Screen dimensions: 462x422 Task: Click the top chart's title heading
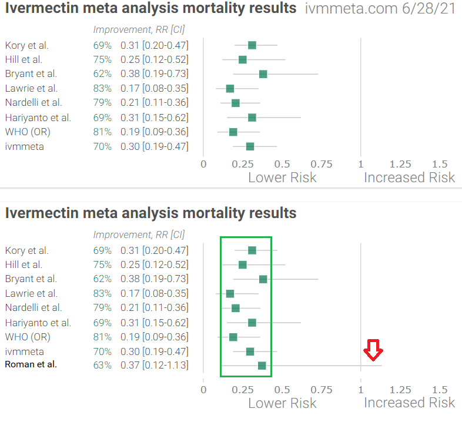tap(150, 9)
